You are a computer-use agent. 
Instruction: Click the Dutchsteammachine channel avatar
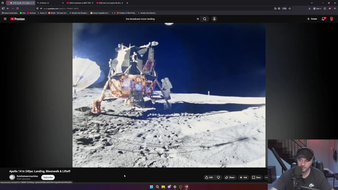click(12, 177)
